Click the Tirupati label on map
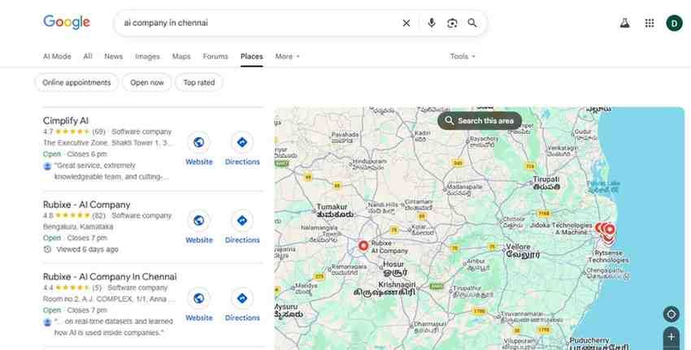 [546, 183]
